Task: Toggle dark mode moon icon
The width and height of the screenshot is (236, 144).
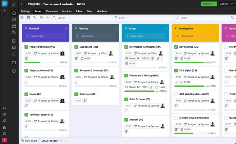Action: [x=5, y=108]
